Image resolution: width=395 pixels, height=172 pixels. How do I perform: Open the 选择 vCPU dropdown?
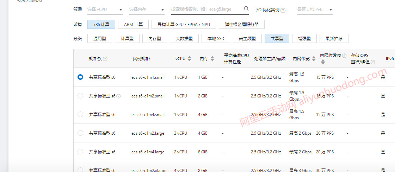click(105, 9)
